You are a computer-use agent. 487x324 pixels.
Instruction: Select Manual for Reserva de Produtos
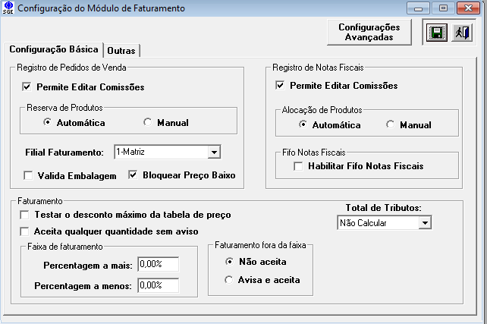148,122
